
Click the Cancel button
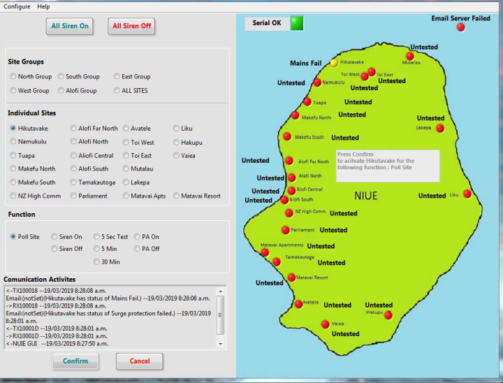(140, 361)
